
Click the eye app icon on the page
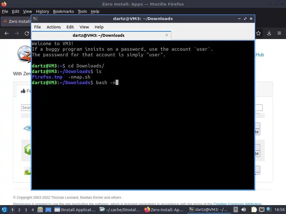click(x=27, y=128)
